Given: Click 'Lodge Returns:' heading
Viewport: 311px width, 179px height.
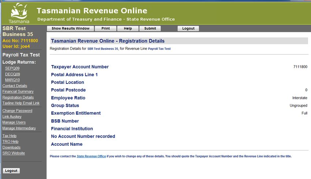Looking at the screenshot, I should (19, 62).
